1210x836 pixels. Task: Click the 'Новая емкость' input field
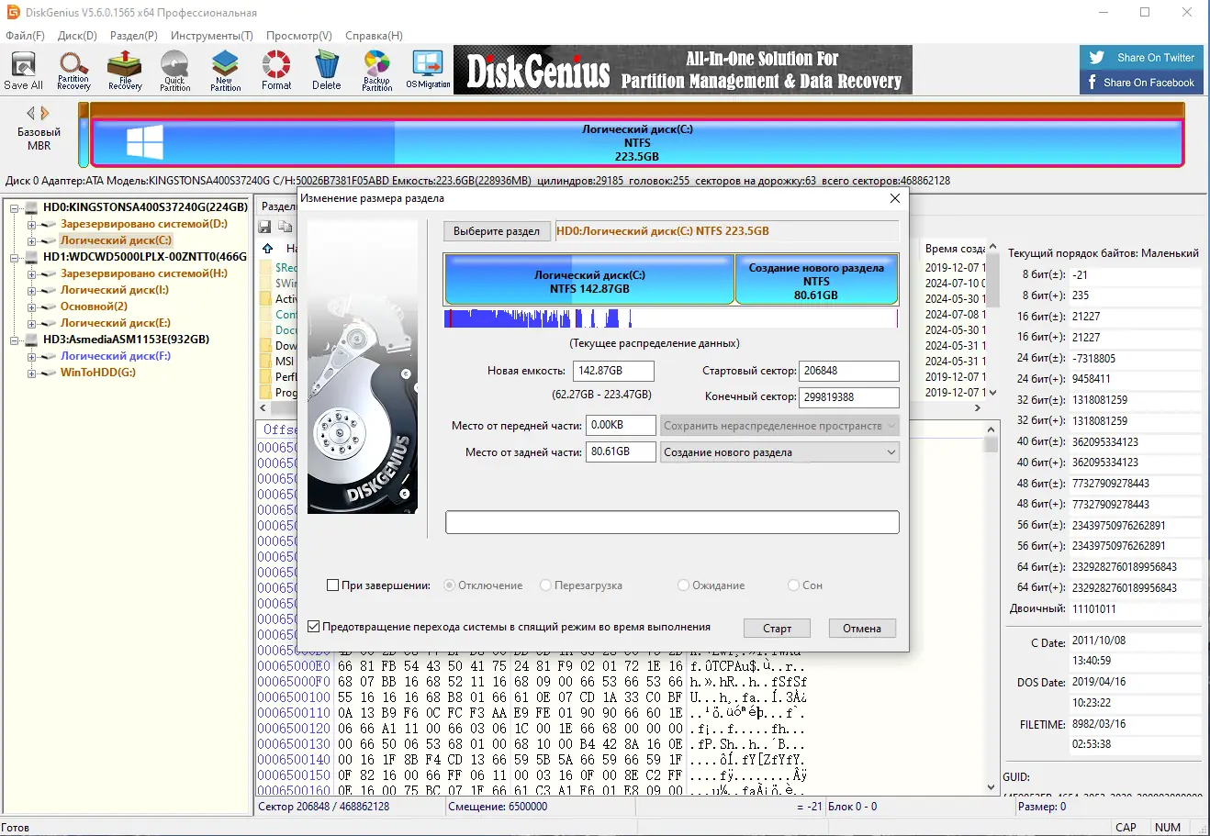(613, 371)
